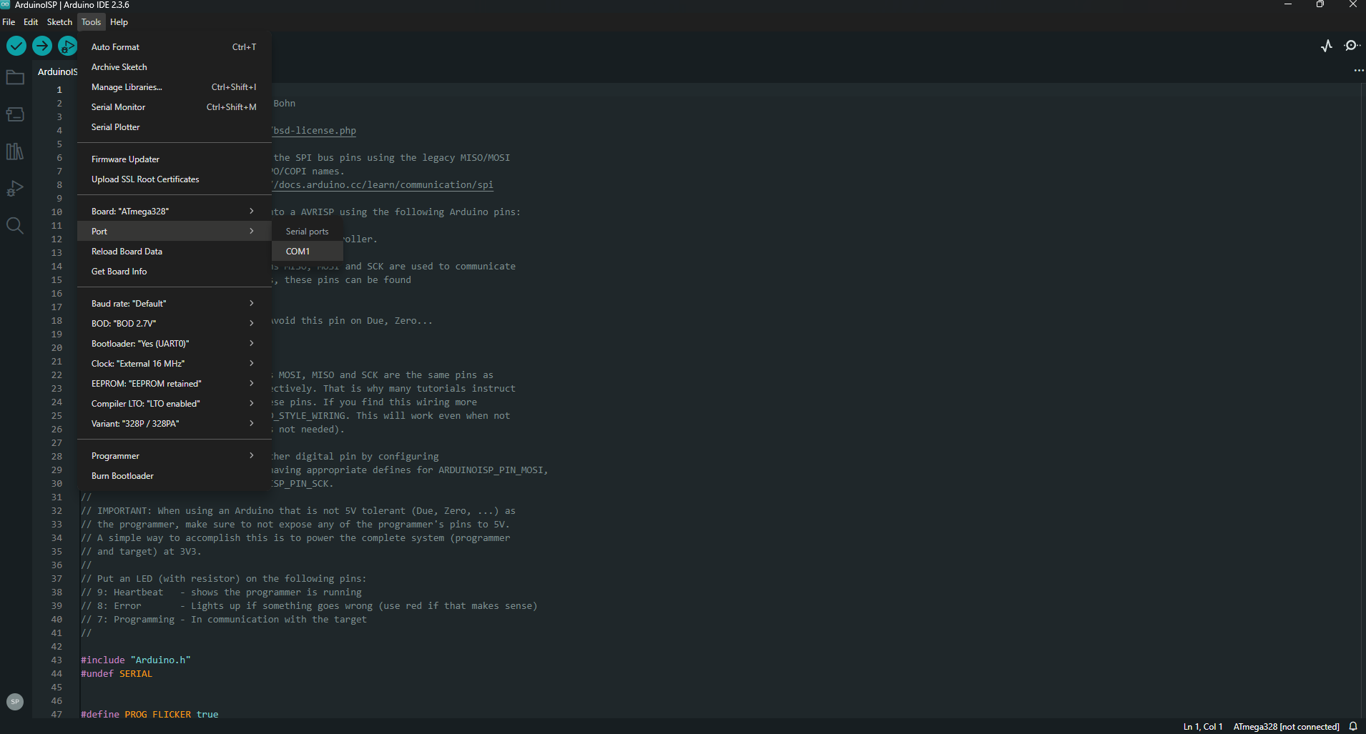Click Reload Board Data entry
This screenshot has width=1366, height=734.
174,252
